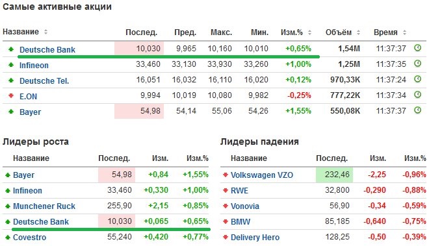This screenshot has height=246, width=429.
Task: Open Delivery Hero stock link
Action: coord(255,238)
